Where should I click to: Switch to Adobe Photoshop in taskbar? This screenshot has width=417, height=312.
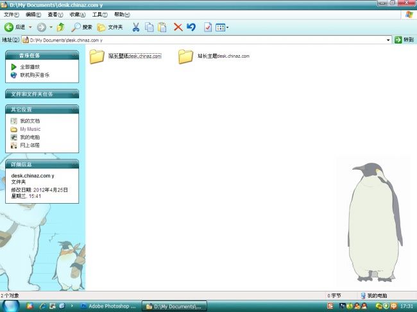click(x=109, y=306)
